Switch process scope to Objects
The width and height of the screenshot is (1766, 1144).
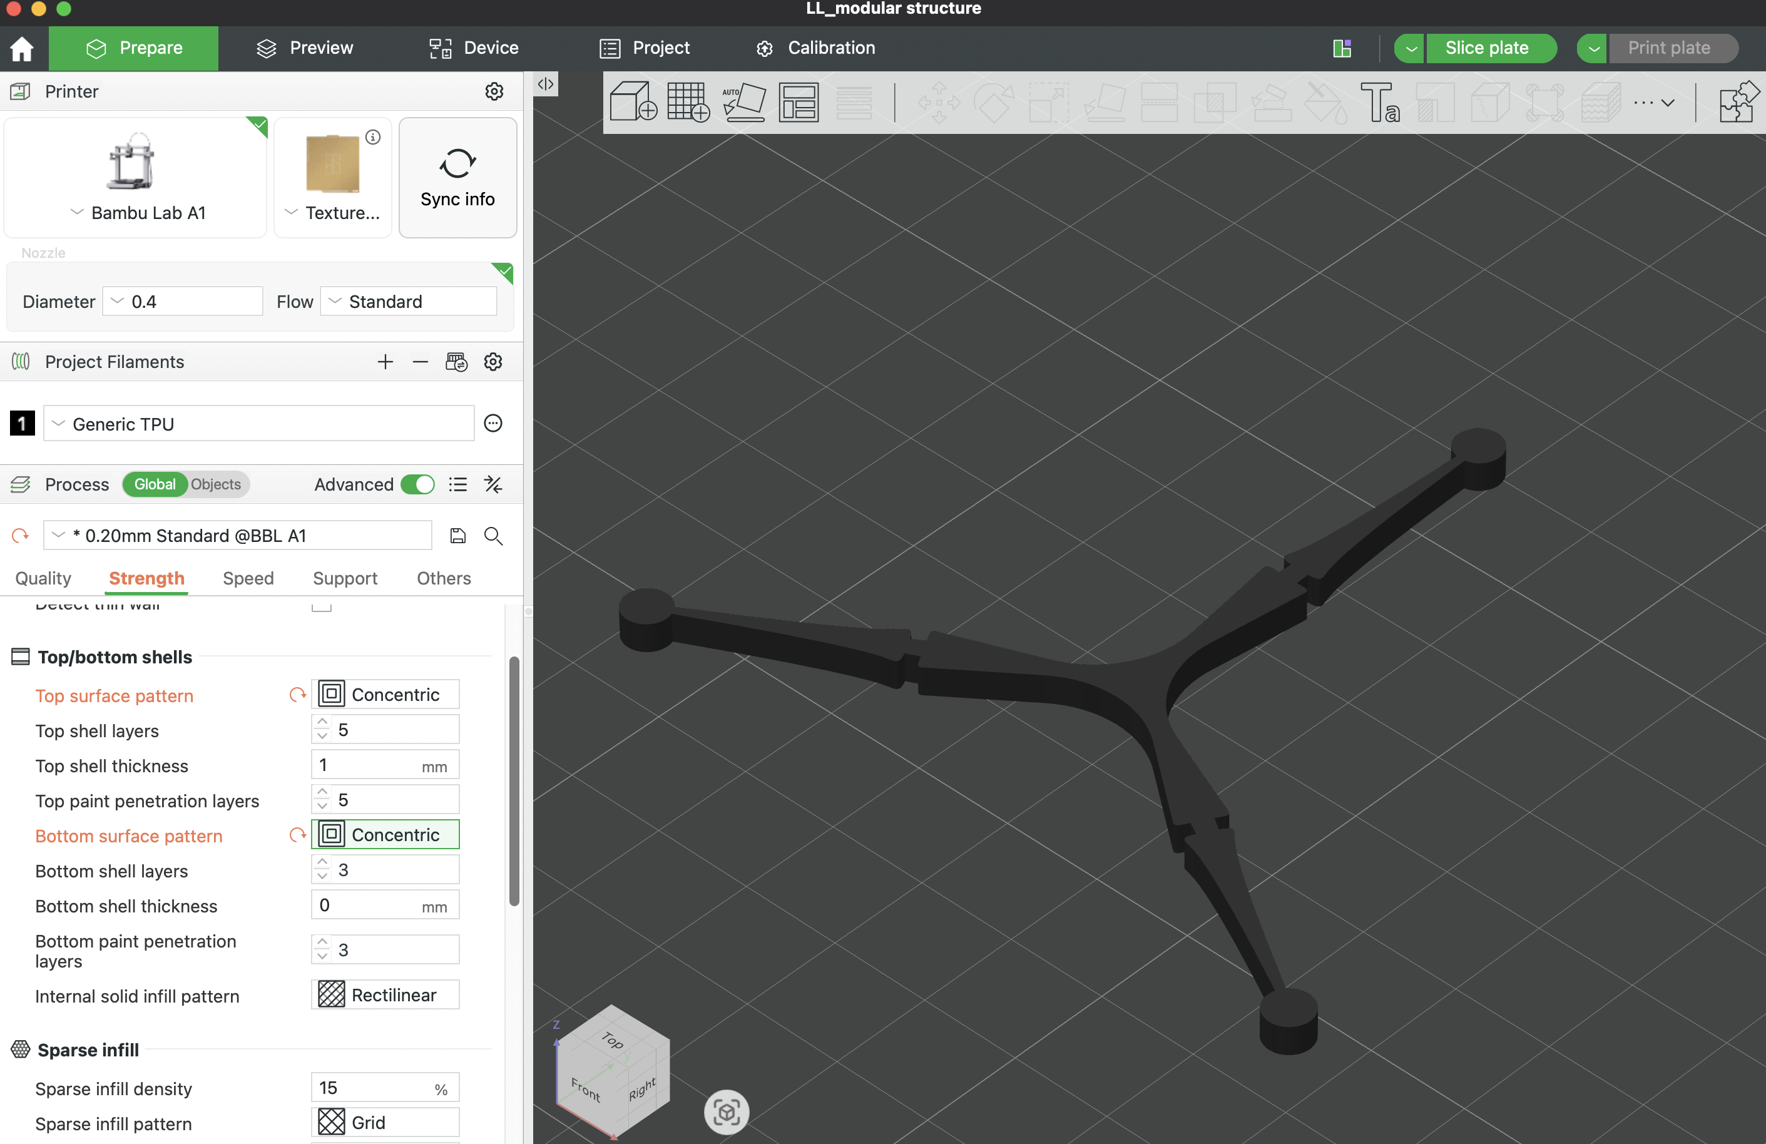(x=215, y=484)
